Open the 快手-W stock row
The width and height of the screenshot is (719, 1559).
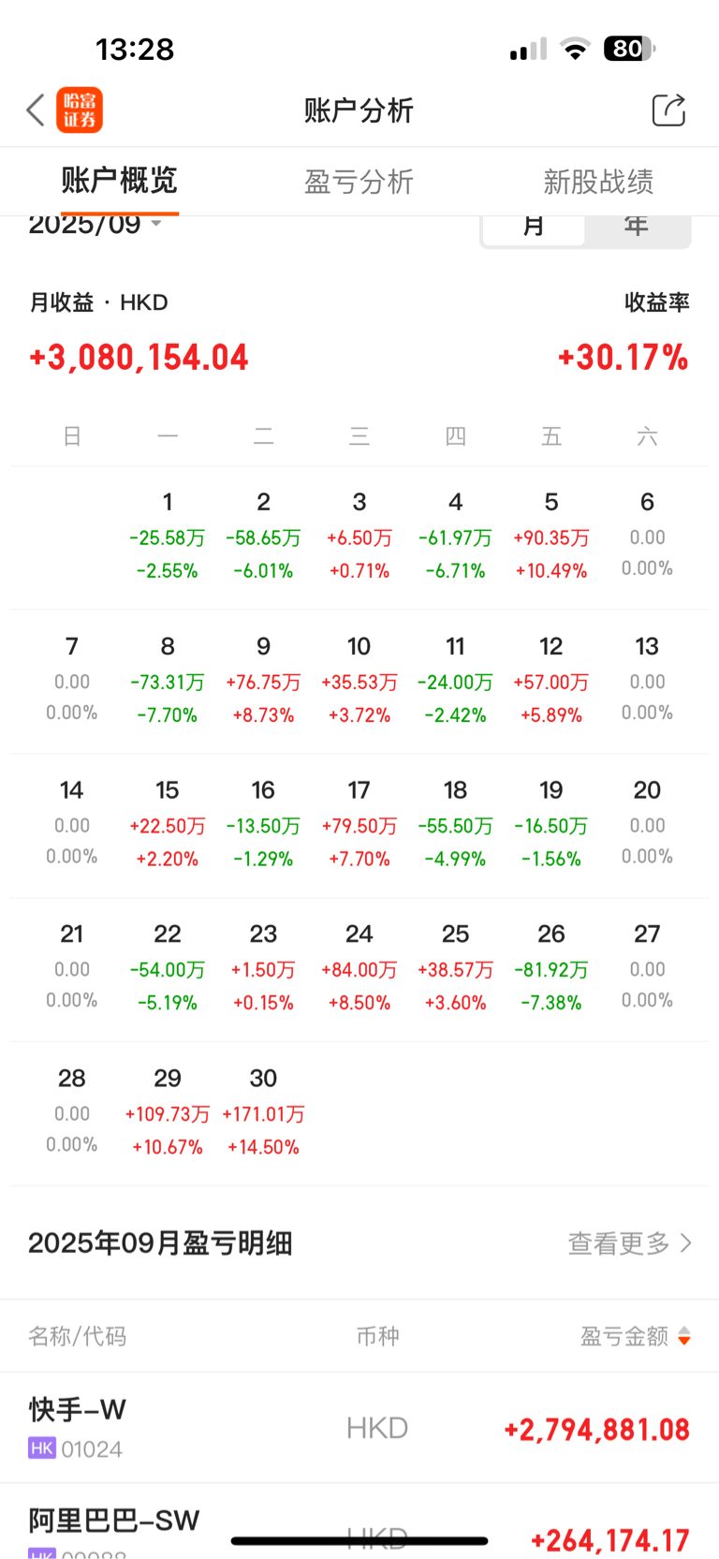tap(359, 1428)
